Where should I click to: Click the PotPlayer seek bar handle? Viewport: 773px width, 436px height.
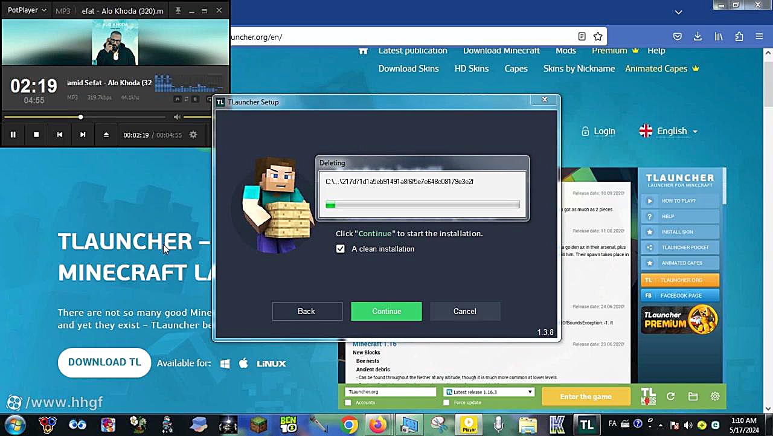(x=80, y=117)
